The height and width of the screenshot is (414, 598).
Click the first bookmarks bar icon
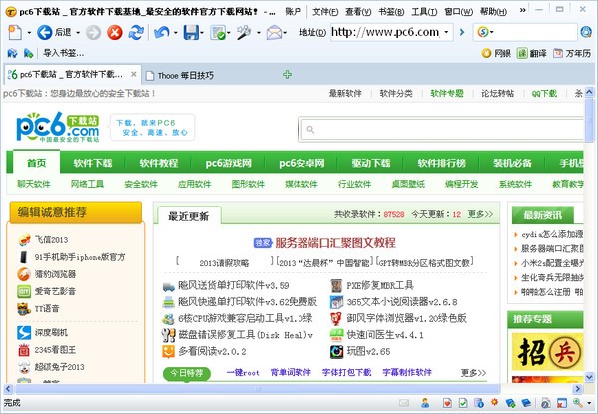click(12, 53)
